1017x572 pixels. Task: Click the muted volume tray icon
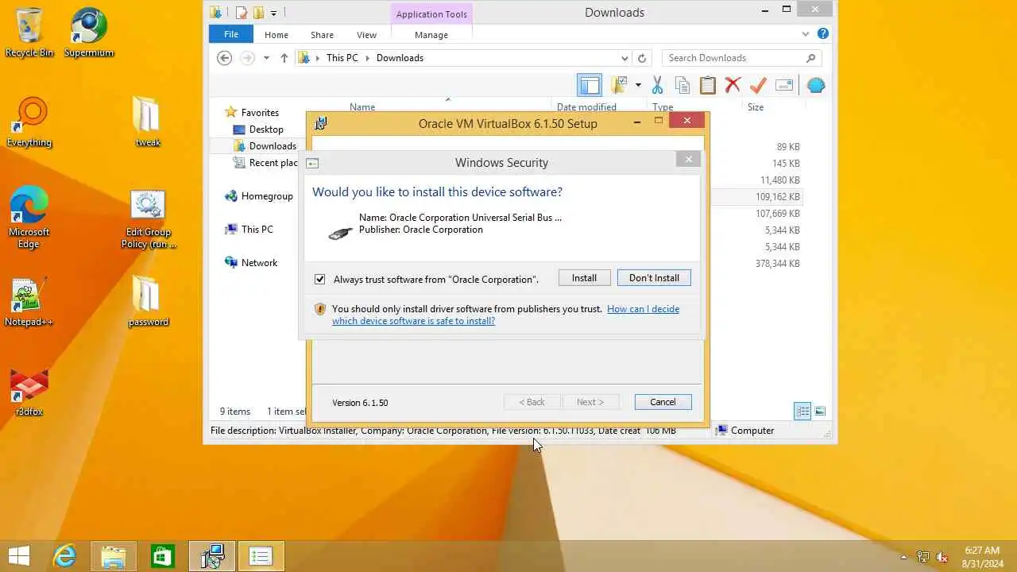[x=942, y=557]
